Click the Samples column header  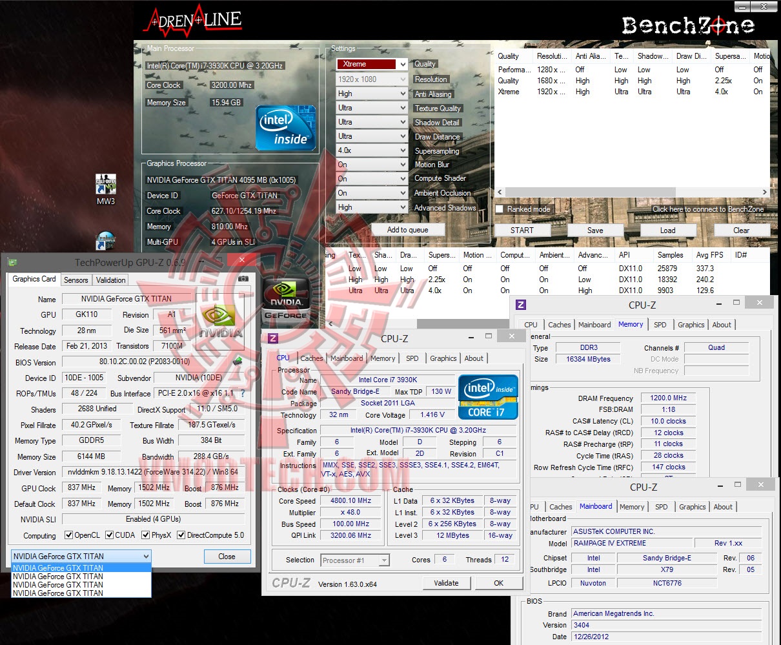click(671, 255)
